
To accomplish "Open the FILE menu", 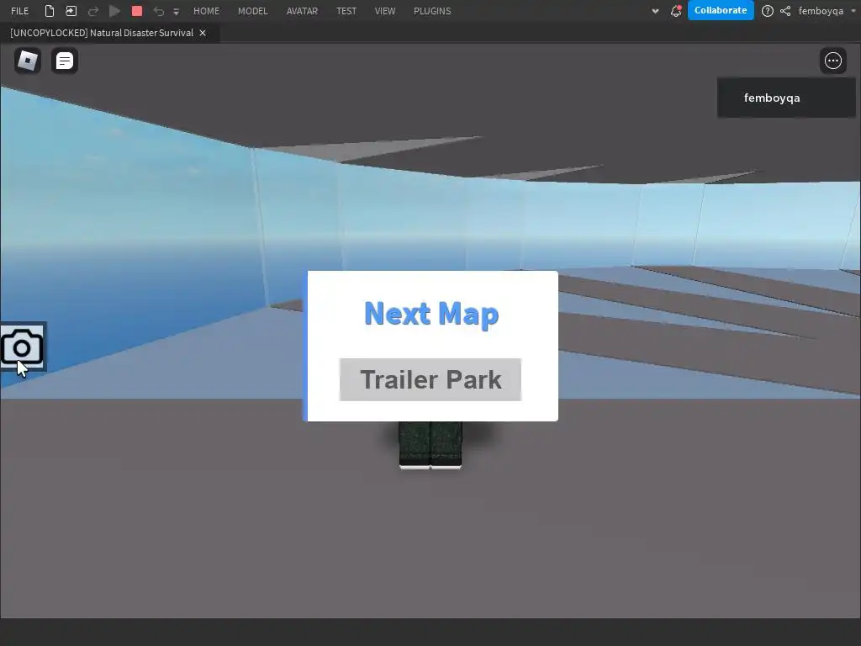I will [20, 11].
